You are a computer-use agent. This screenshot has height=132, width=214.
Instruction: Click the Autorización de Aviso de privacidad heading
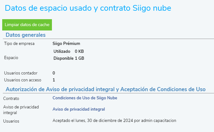tap(105, 89)
